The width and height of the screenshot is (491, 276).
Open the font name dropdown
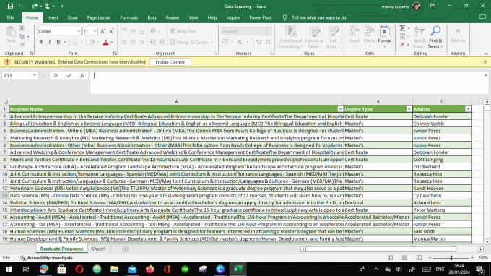tap(79, 31)
